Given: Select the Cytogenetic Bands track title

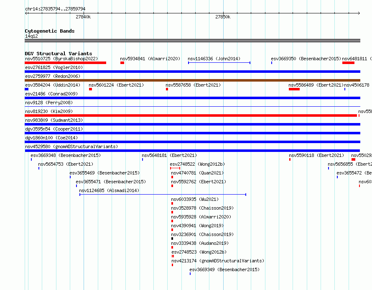Looking at the screenshot, I should point(50,31).
